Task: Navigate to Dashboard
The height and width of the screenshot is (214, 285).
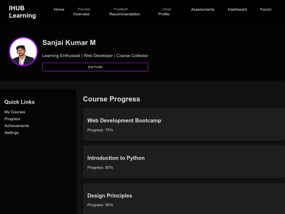Action: 237,10
